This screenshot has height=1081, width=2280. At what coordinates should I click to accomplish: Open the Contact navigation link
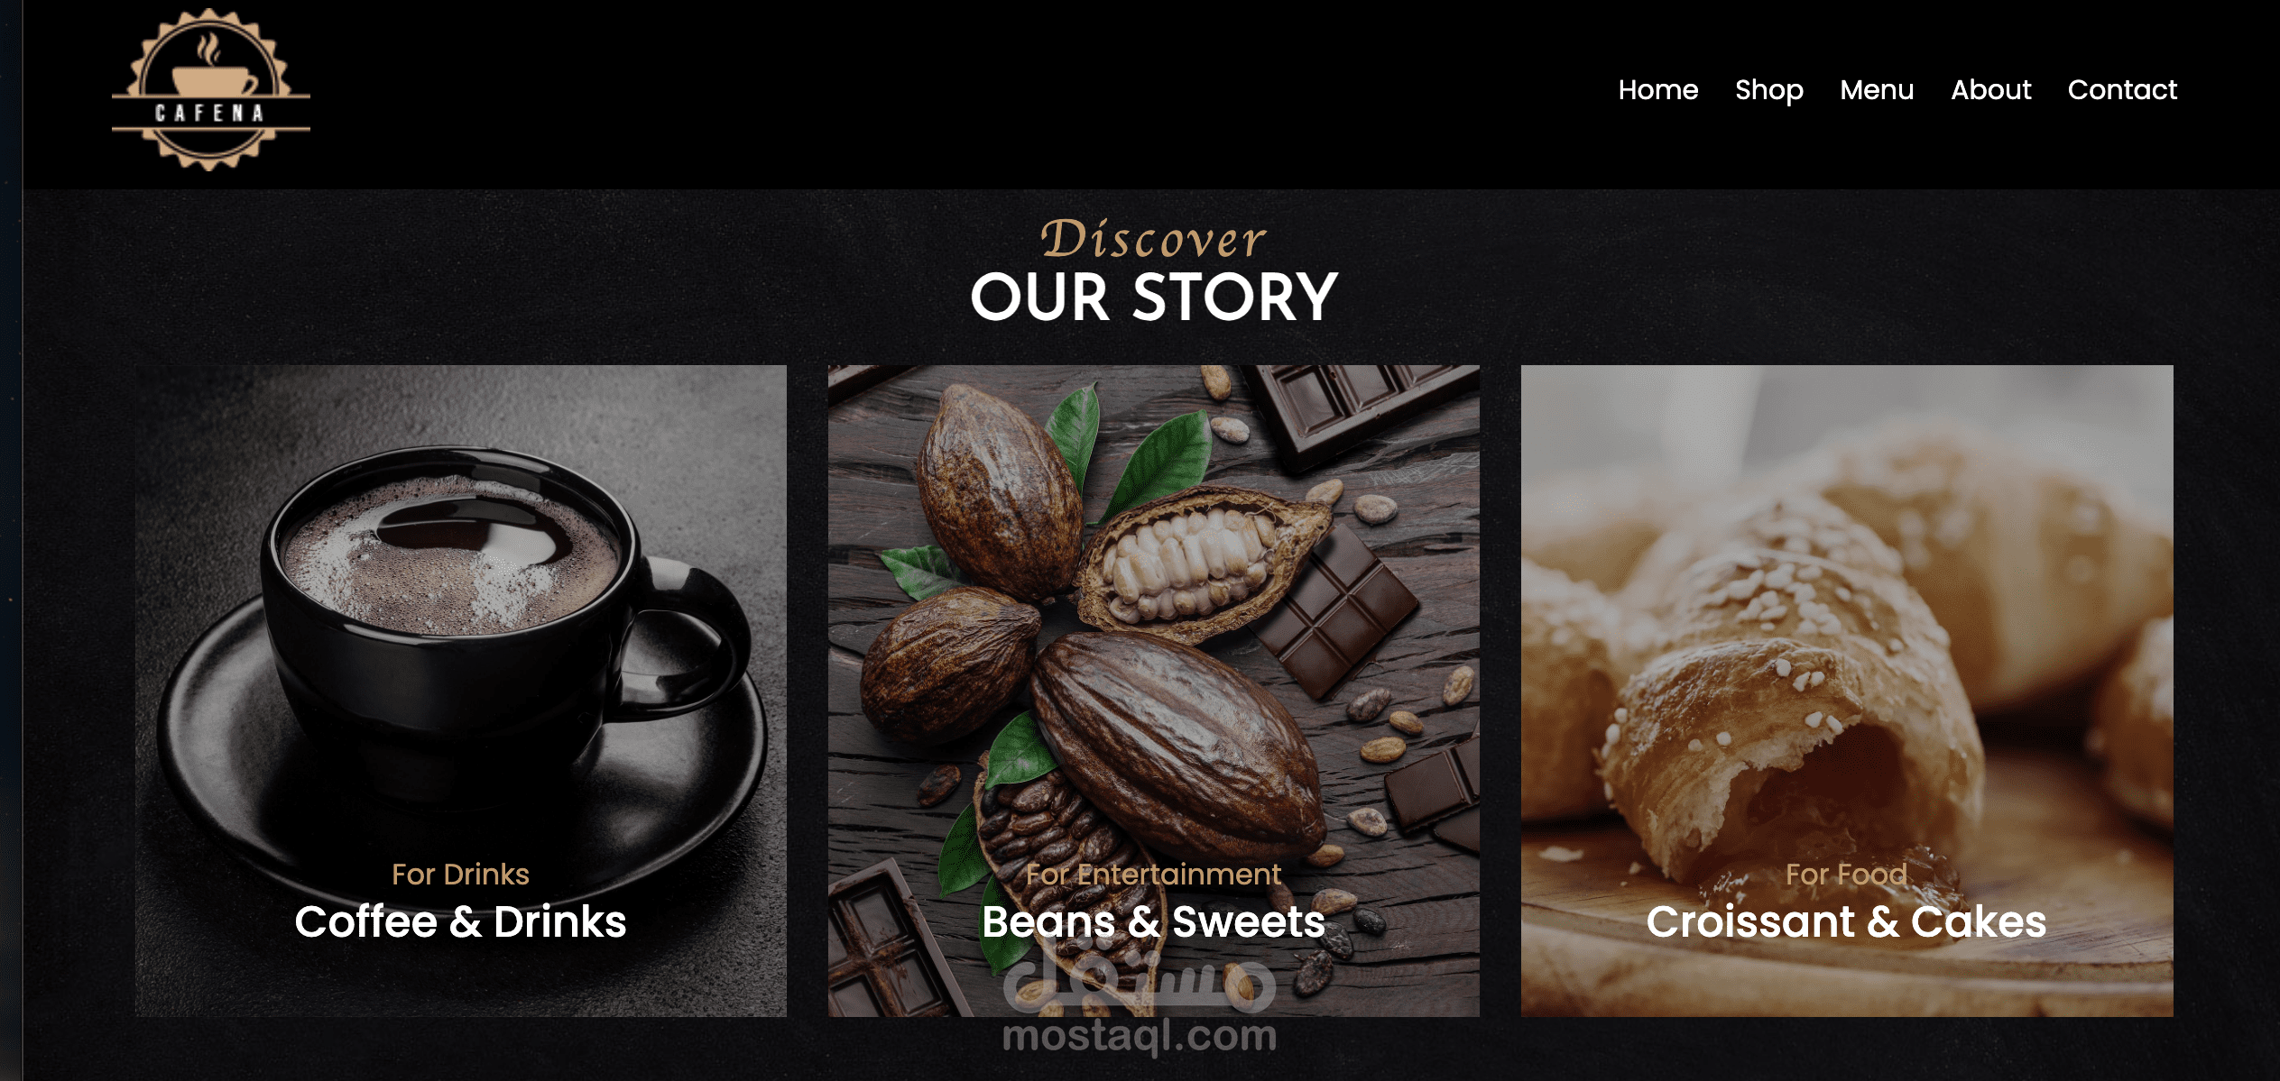pos(2122,90)
